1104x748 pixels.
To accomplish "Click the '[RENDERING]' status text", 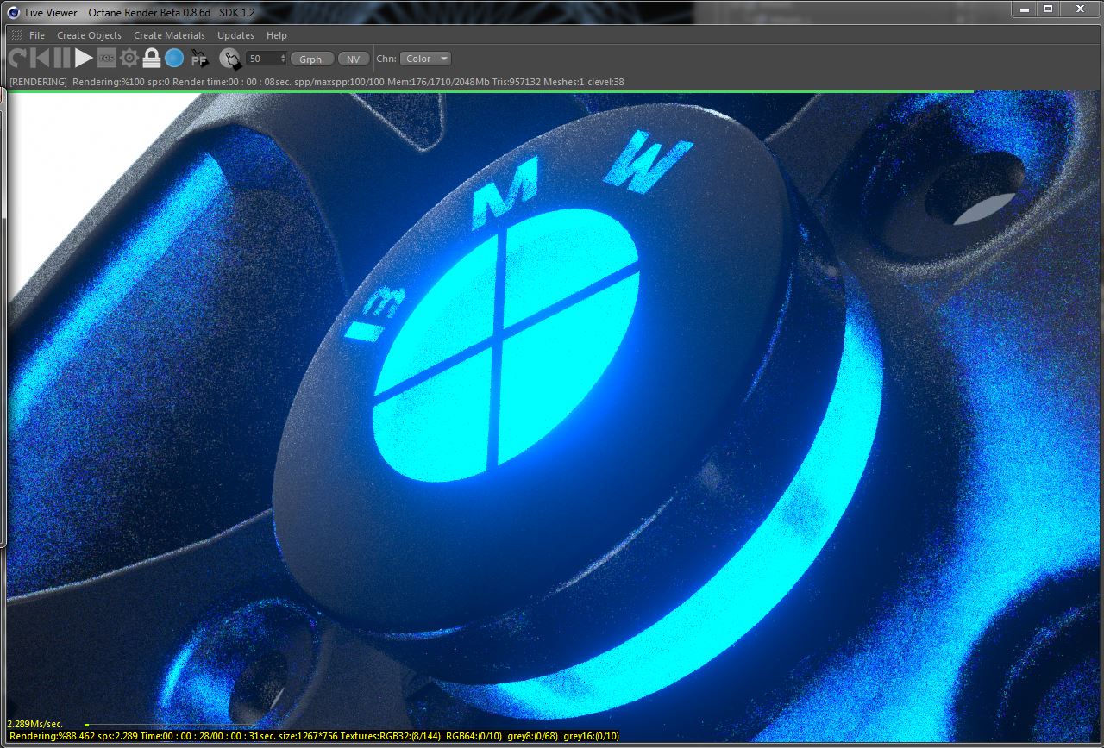I will click(x=38, y=82).
